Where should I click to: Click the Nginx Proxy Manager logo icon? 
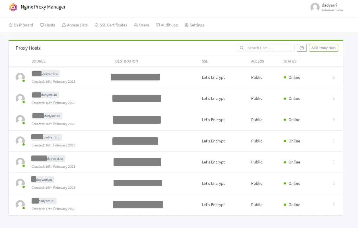[13, 7]
